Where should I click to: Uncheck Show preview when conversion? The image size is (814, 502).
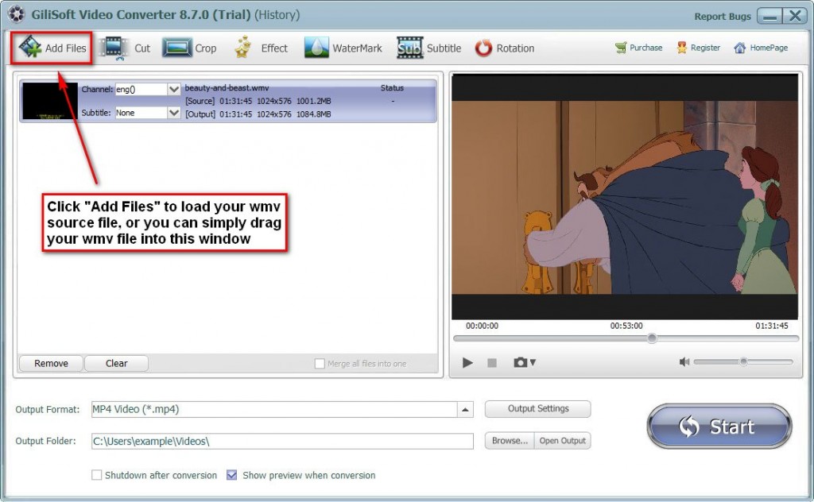pos(231,475)
